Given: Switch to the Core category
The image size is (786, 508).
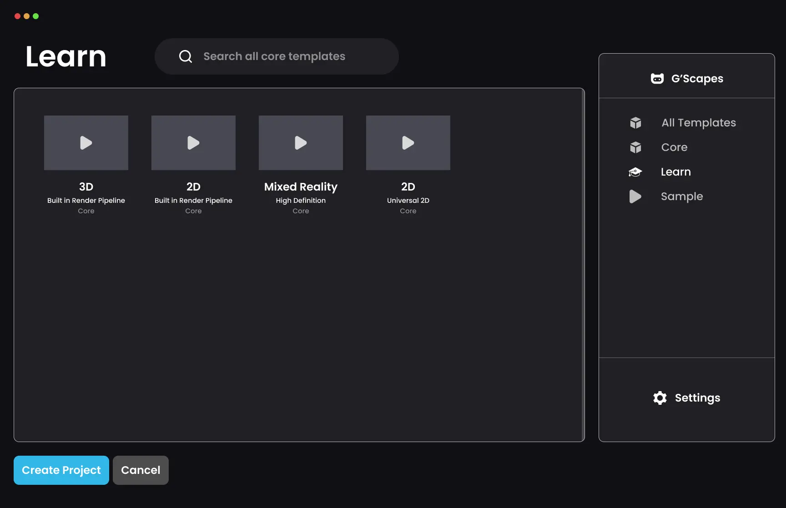Looking at the screenshot, I should click(674, 147).
